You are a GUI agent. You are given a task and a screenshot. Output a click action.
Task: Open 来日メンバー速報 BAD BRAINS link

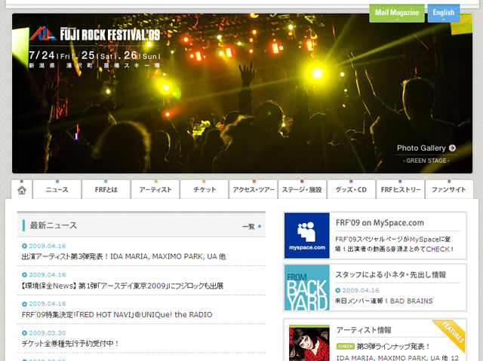384,301
